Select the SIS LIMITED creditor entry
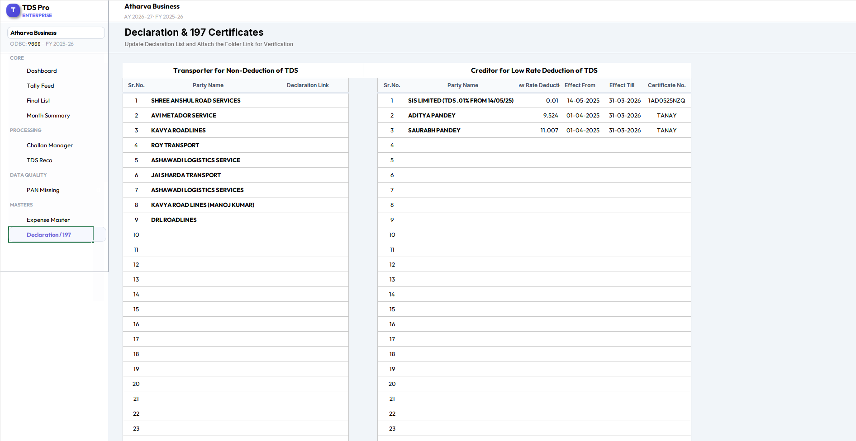856x441 pixels. coord(461,100)
